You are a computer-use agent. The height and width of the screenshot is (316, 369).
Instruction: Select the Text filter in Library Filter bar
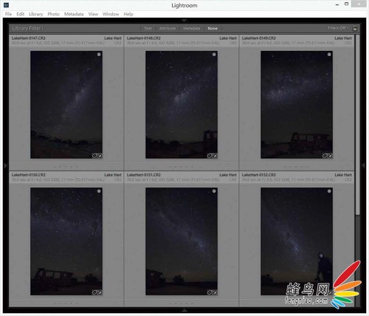(148, 28)
